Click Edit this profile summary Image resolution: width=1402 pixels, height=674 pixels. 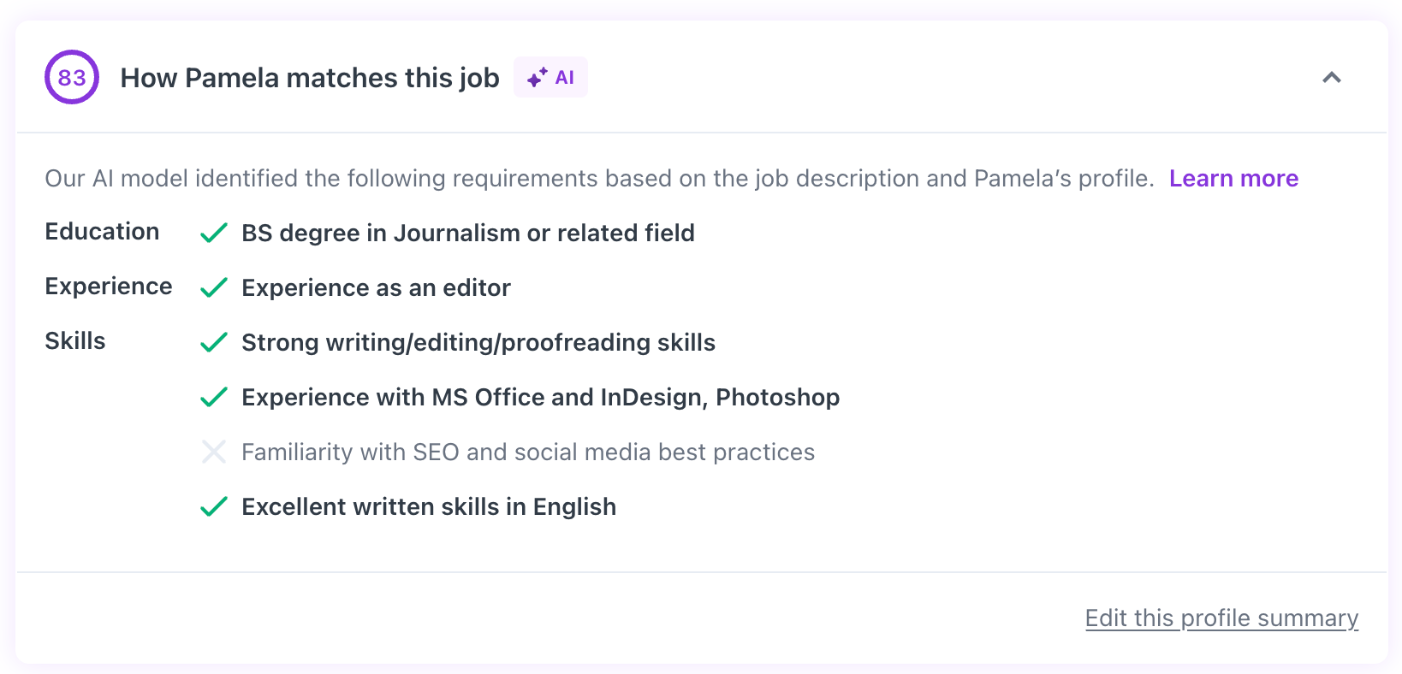coord(1221,618)
